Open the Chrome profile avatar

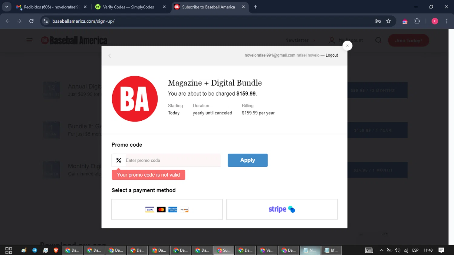pos(435,21)
